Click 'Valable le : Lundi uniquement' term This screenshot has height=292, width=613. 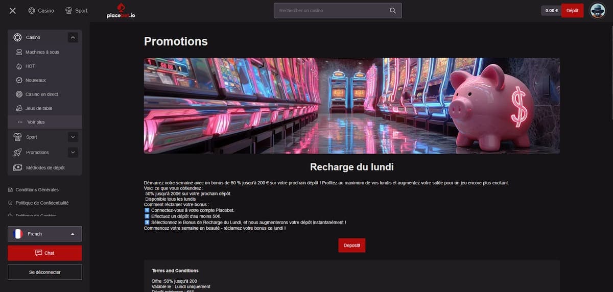coord(181,286)
